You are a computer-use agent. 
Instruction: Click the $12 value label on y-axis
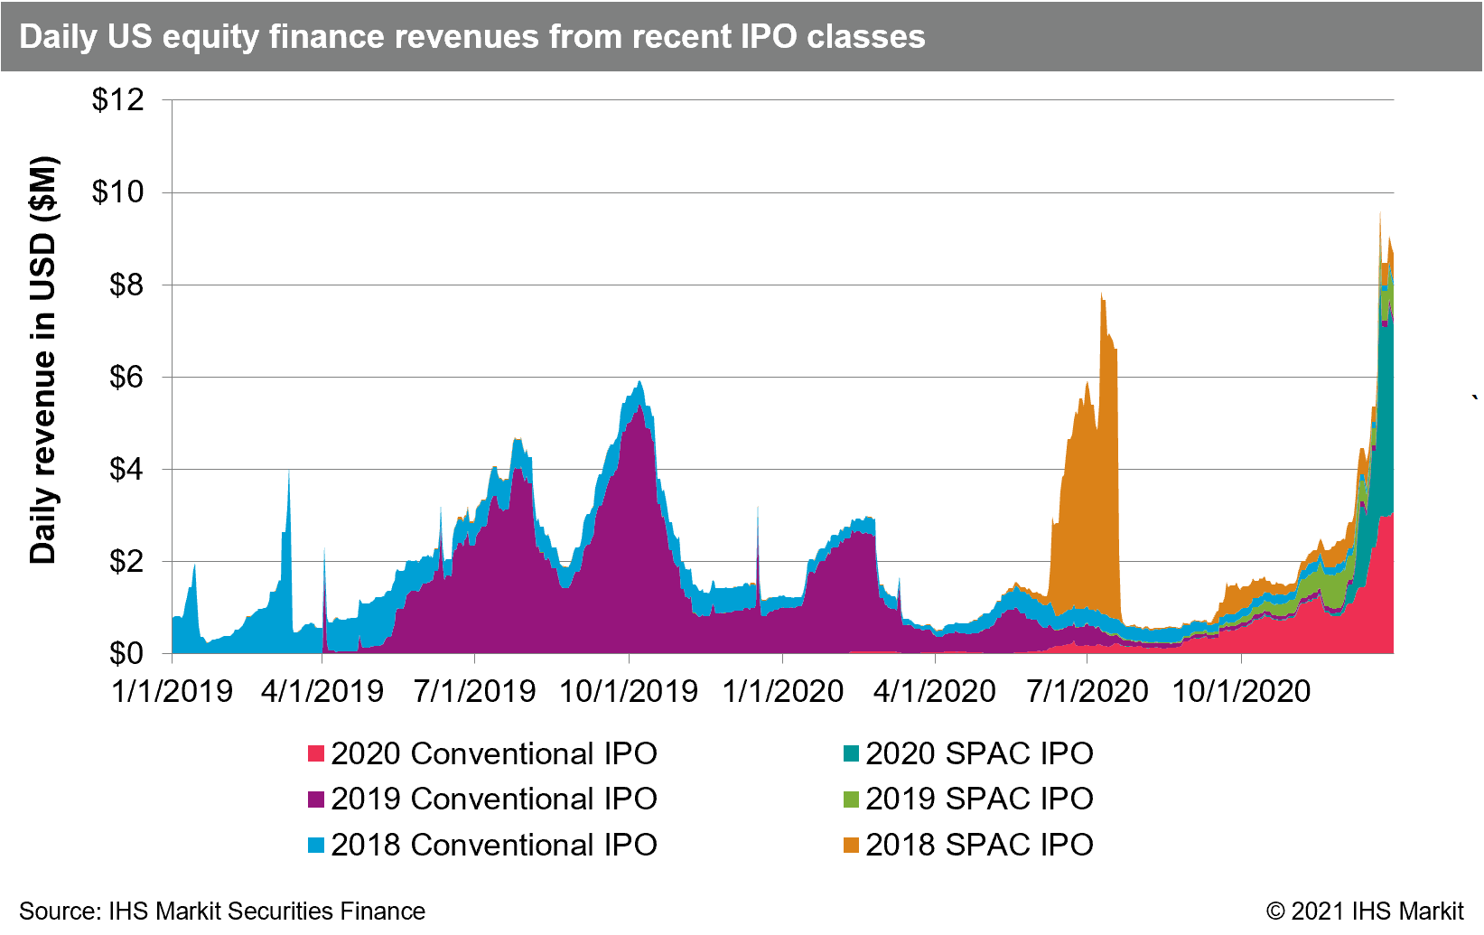(x=117, y=99)
